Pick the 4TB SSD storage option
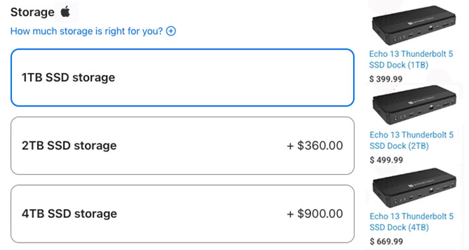Viewport: 469px width, 250px height. (x=182, y=214)
